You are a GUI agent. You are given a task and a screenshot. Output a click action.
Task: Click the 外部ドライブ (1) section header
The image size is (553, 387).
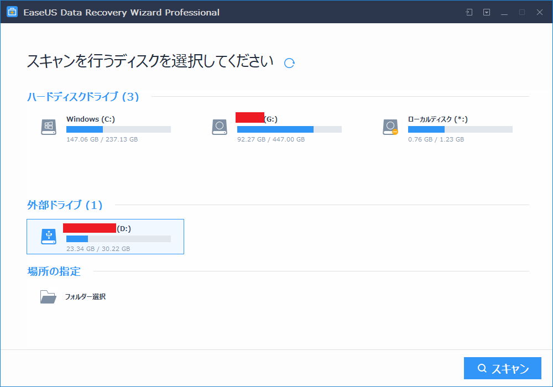65,205
